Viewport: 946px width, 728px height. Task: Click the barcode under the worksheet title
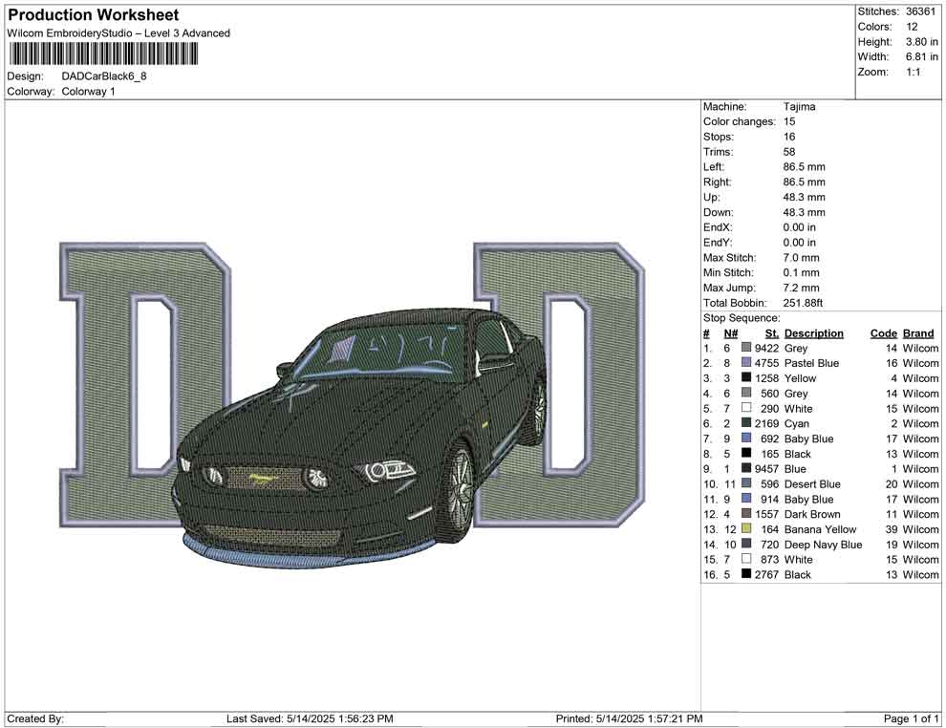pyautogui.click(x=103, y=54)
